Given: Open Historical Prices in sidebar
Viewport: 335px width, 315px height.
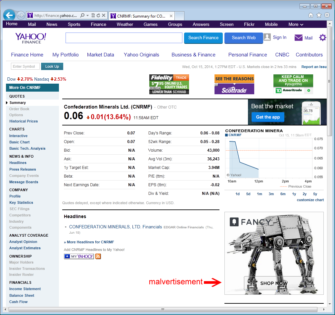Looking at the screenshot, I should [24, 121].
